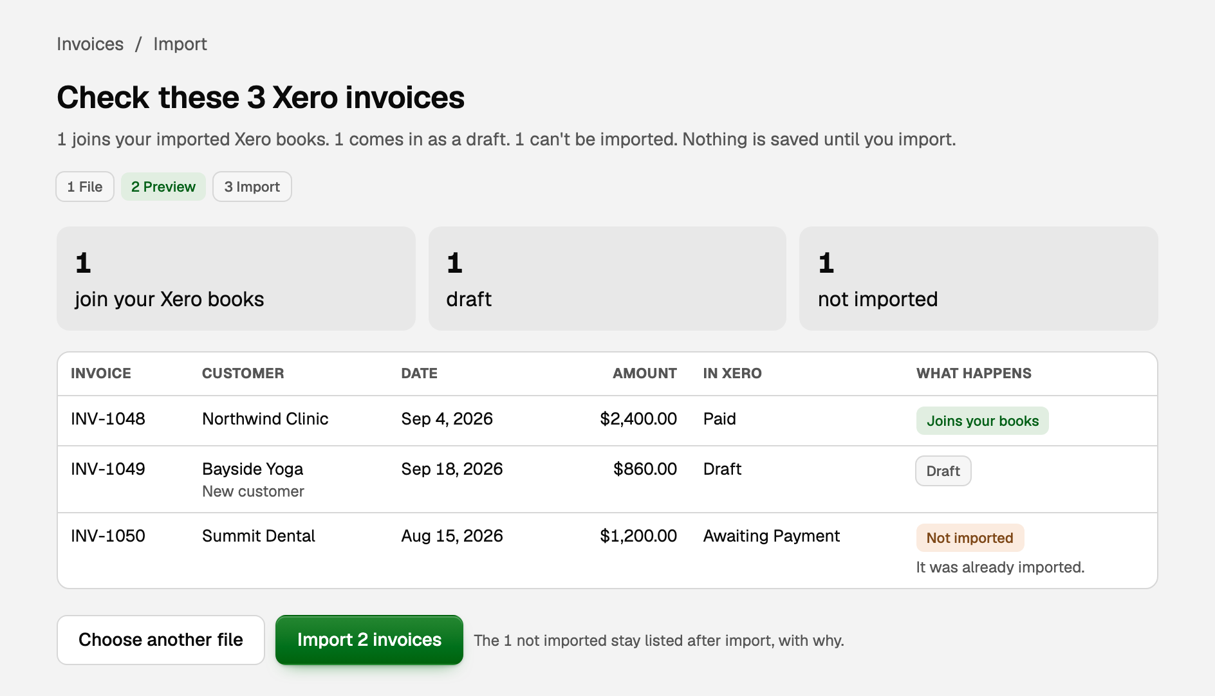Click Import 2 invoices button

click(369, 640)
